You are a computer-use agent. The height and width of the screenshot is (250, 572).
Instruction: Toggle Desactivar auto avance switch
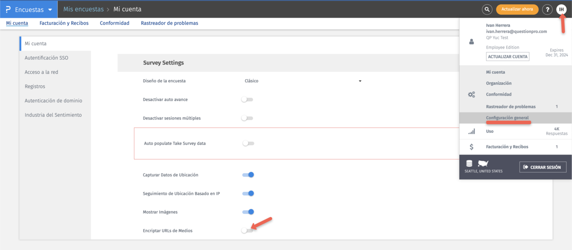pos(247,100)
